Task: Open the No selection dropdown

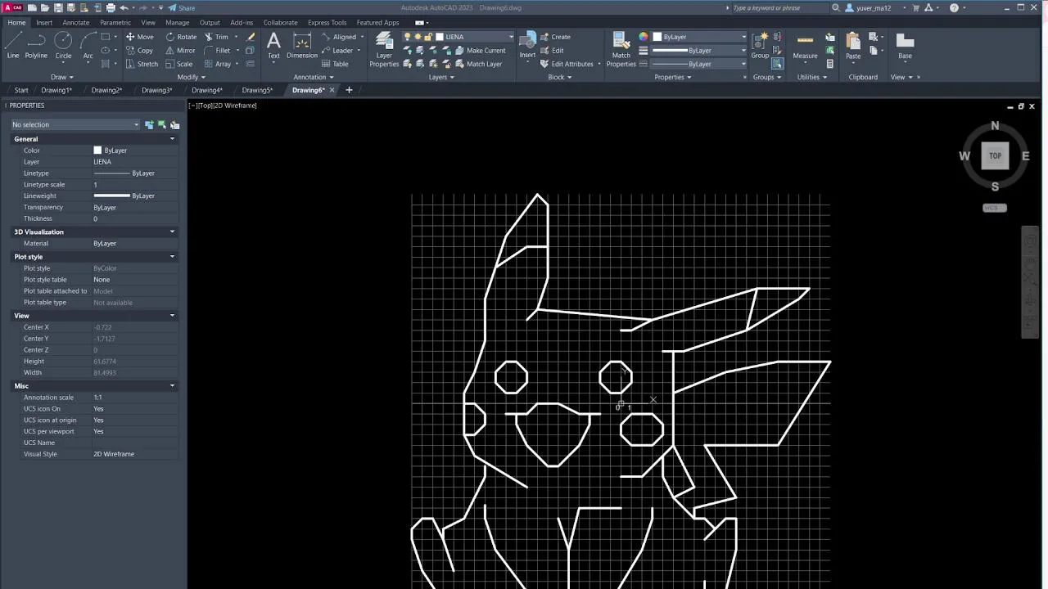Action: [75, 124]
